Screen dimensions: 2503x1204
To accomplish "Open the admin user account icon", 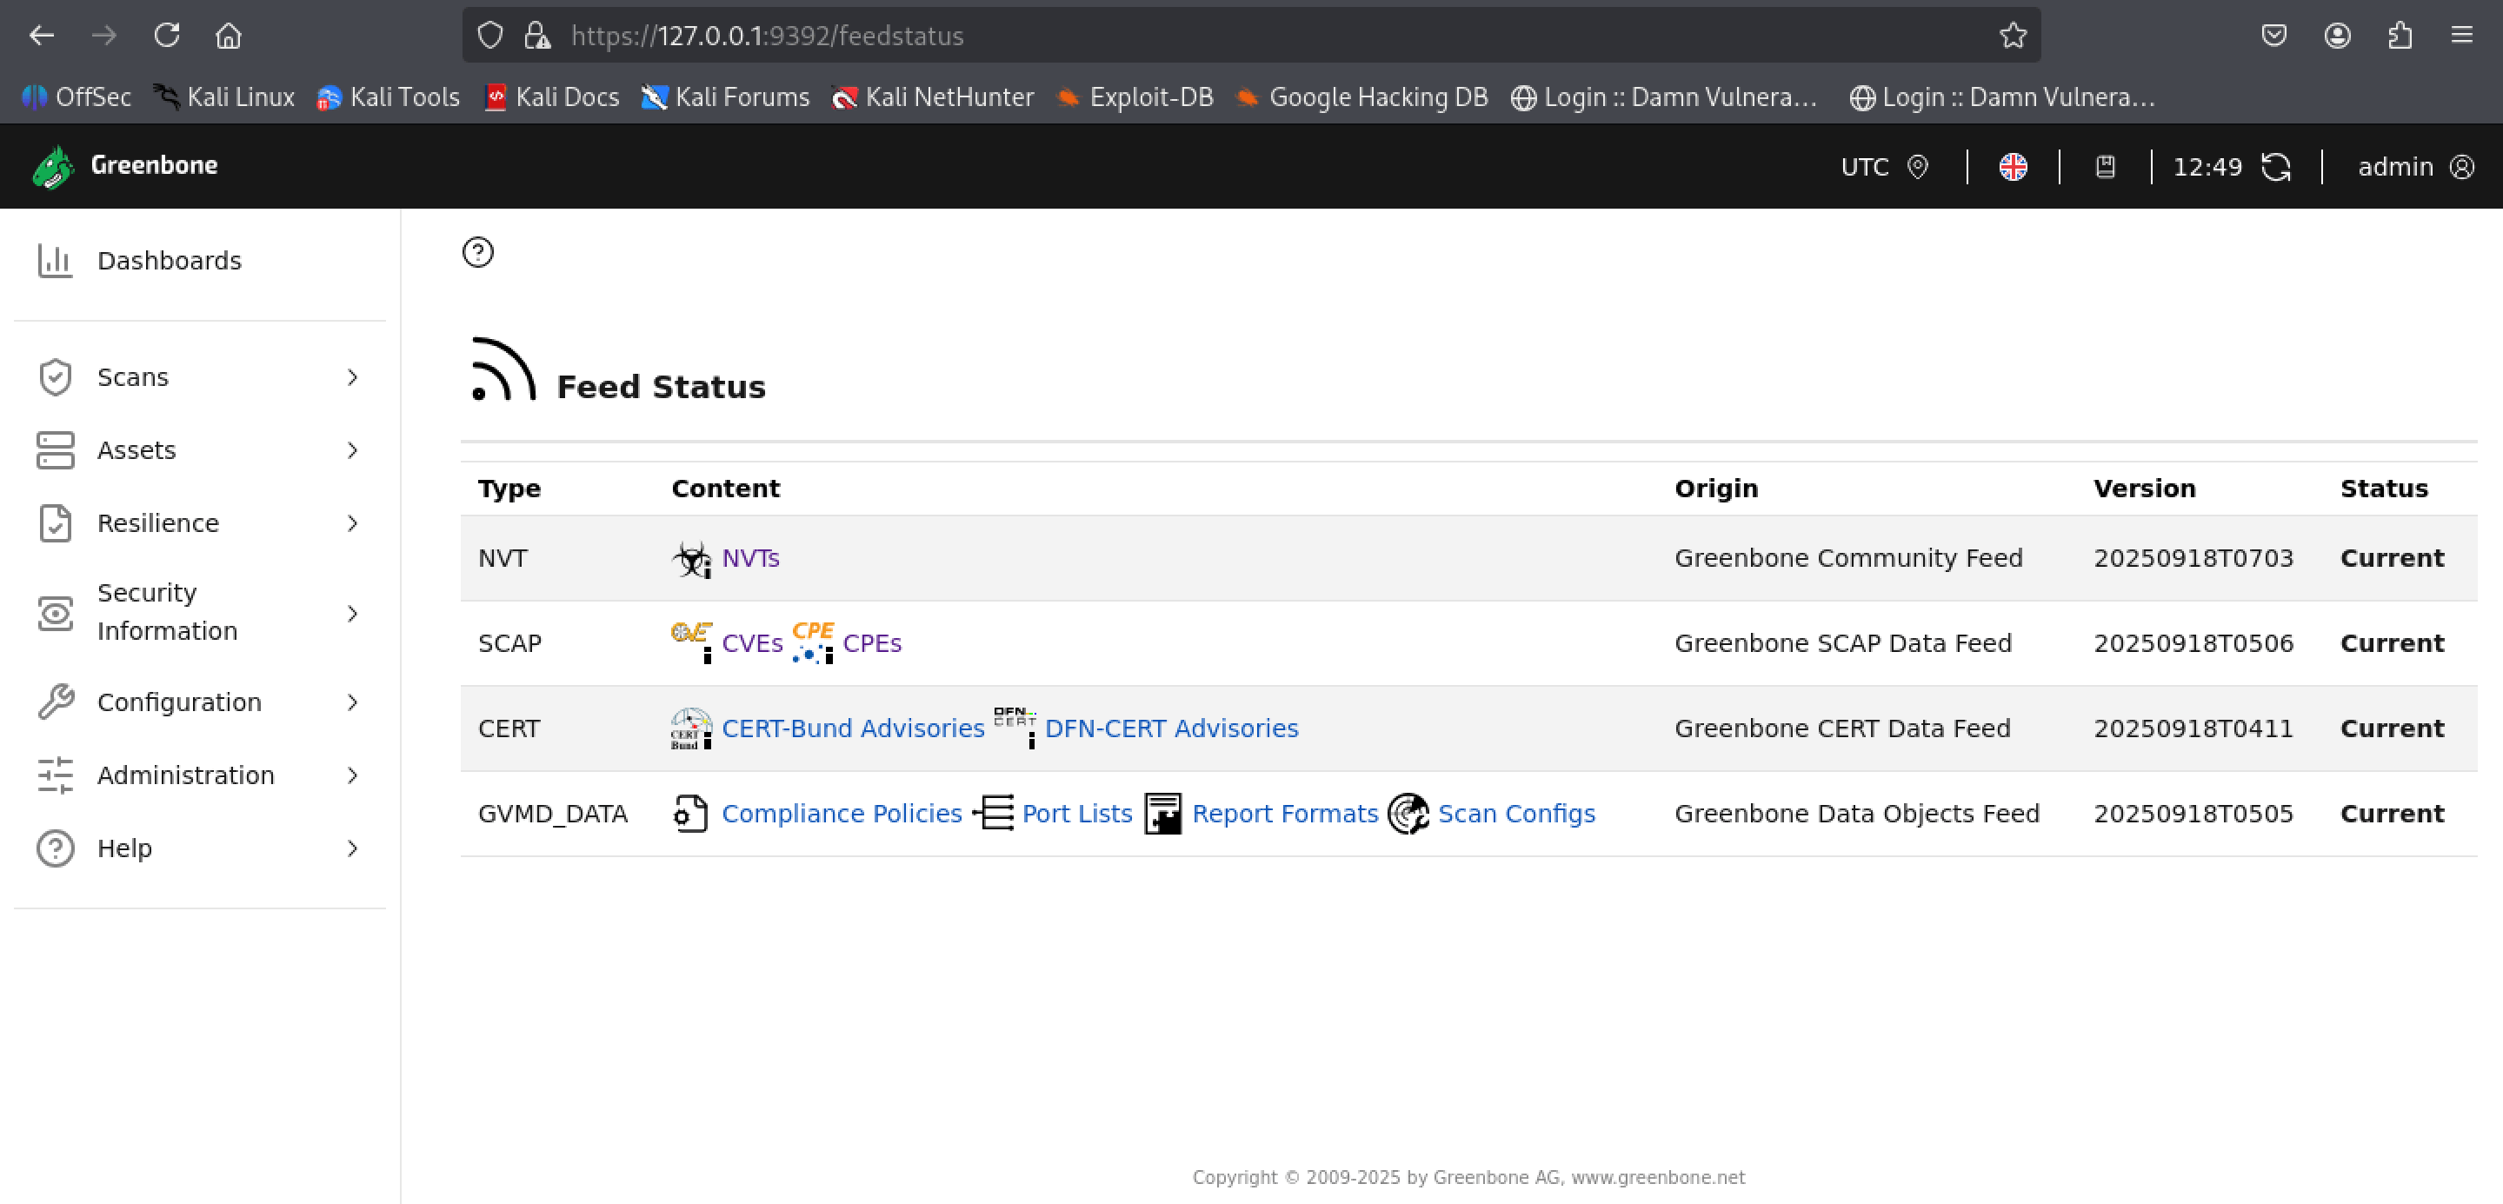I will click(x=2462, y=167).
